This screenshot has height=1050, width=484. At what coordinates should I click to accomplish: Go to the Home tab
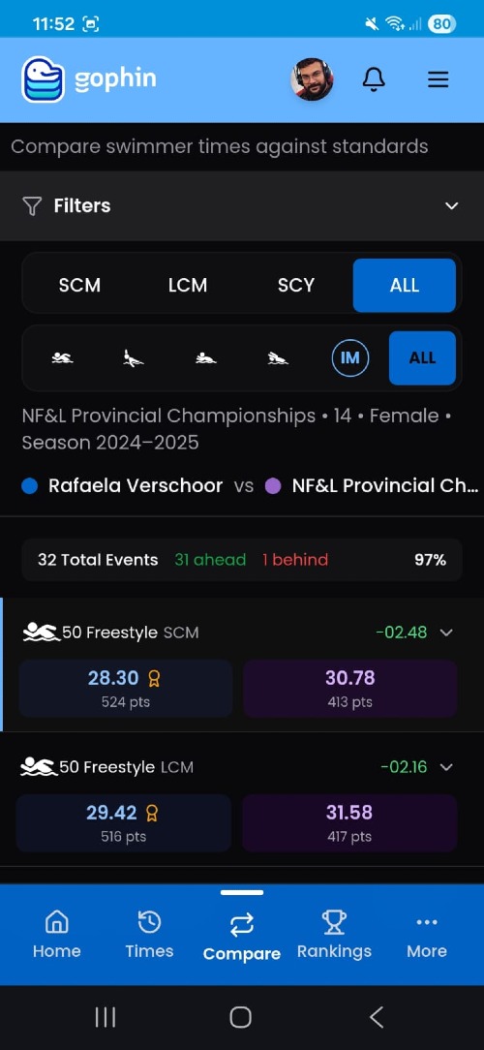click(x=57, y=935)
